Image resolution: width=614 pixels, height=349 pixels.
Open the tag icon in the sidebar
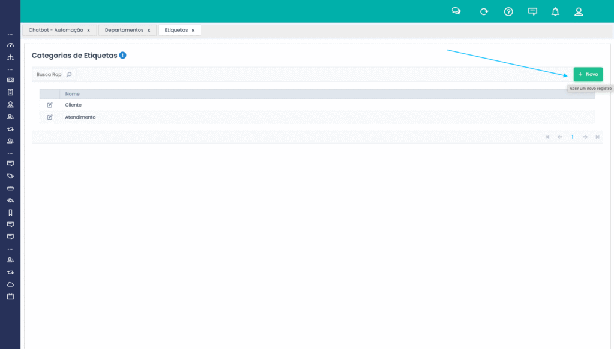point(10,176)
